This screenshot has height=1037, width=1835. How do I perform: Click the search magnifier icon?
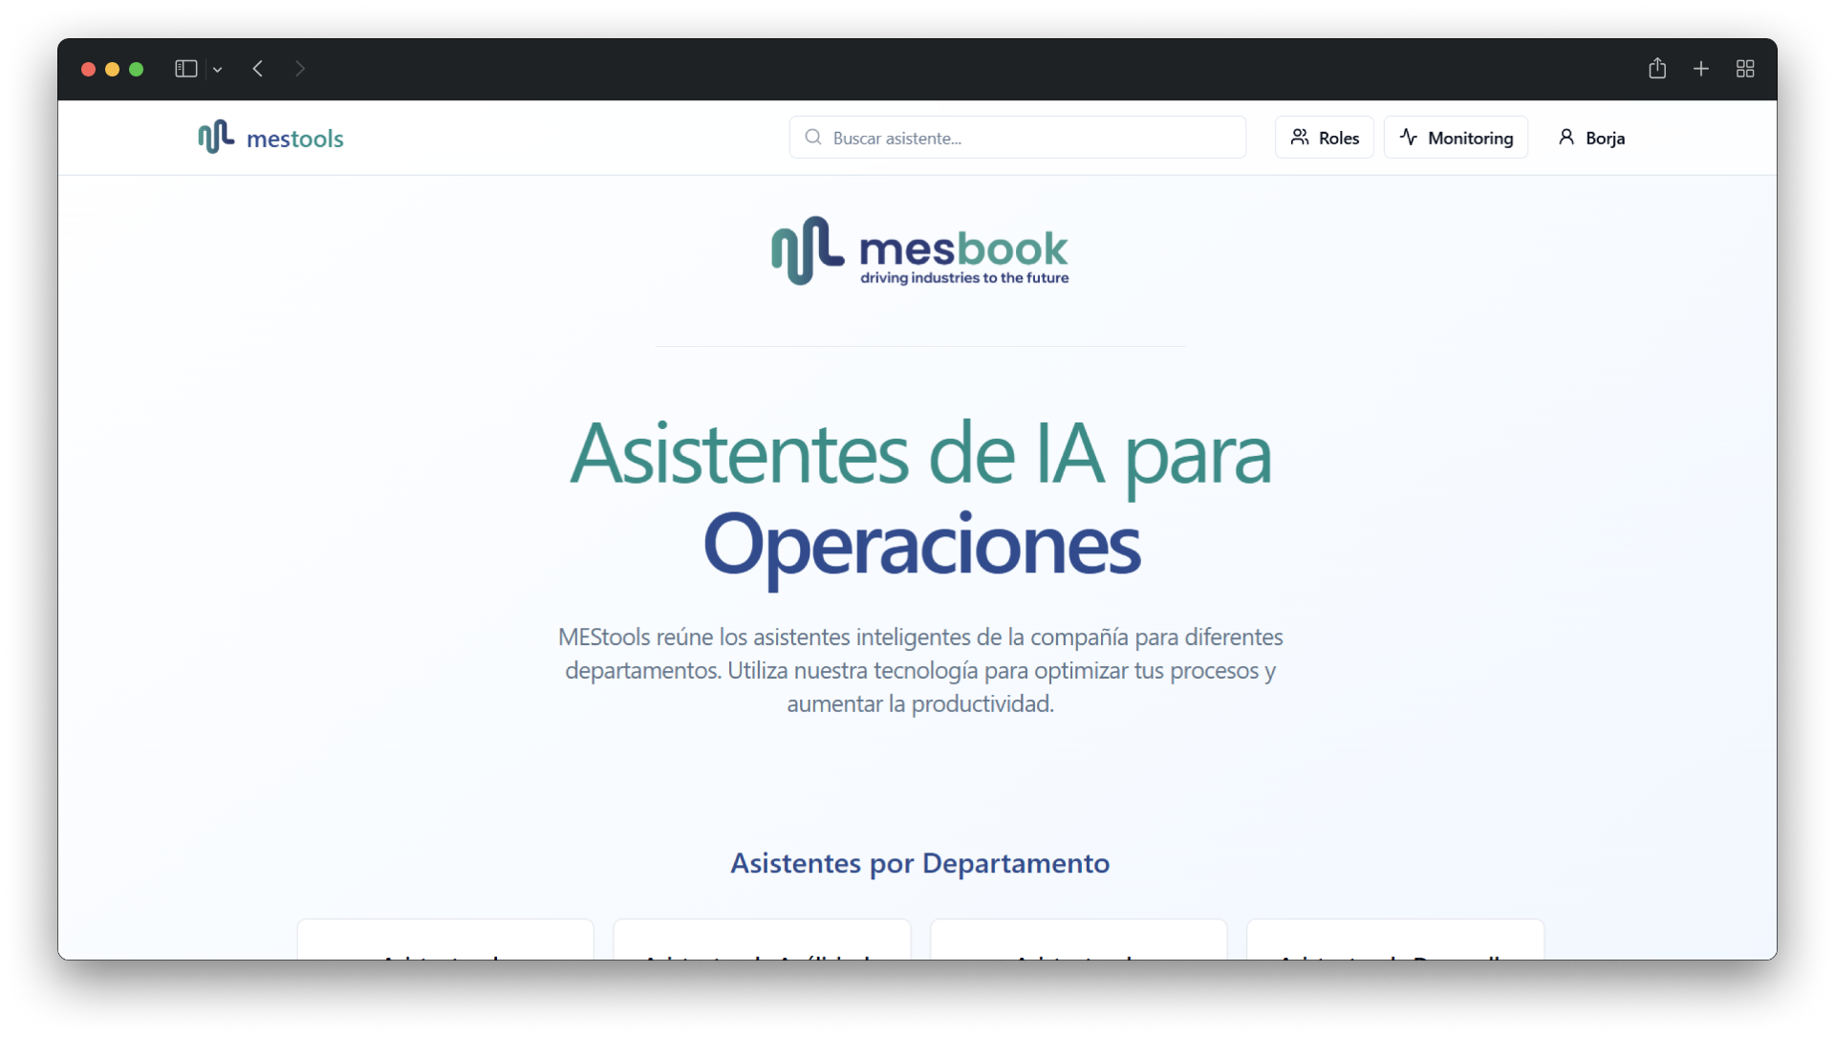813,138
